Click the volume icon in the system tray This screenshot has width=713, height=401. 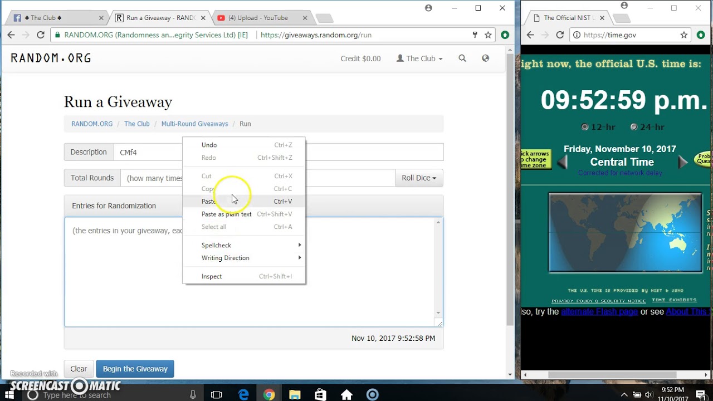649,395
